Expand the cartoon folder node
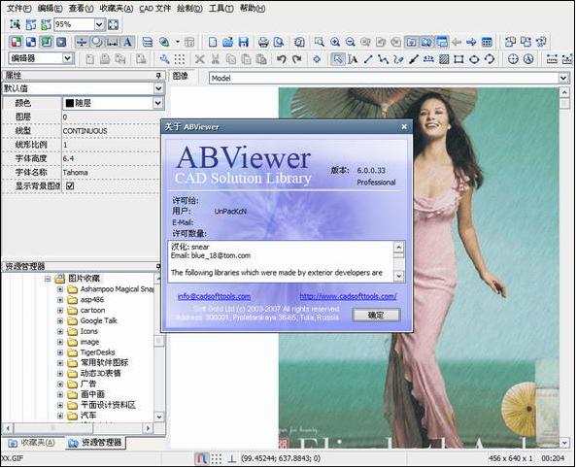This screenshot has width=577, height=468. click(60, 311)
